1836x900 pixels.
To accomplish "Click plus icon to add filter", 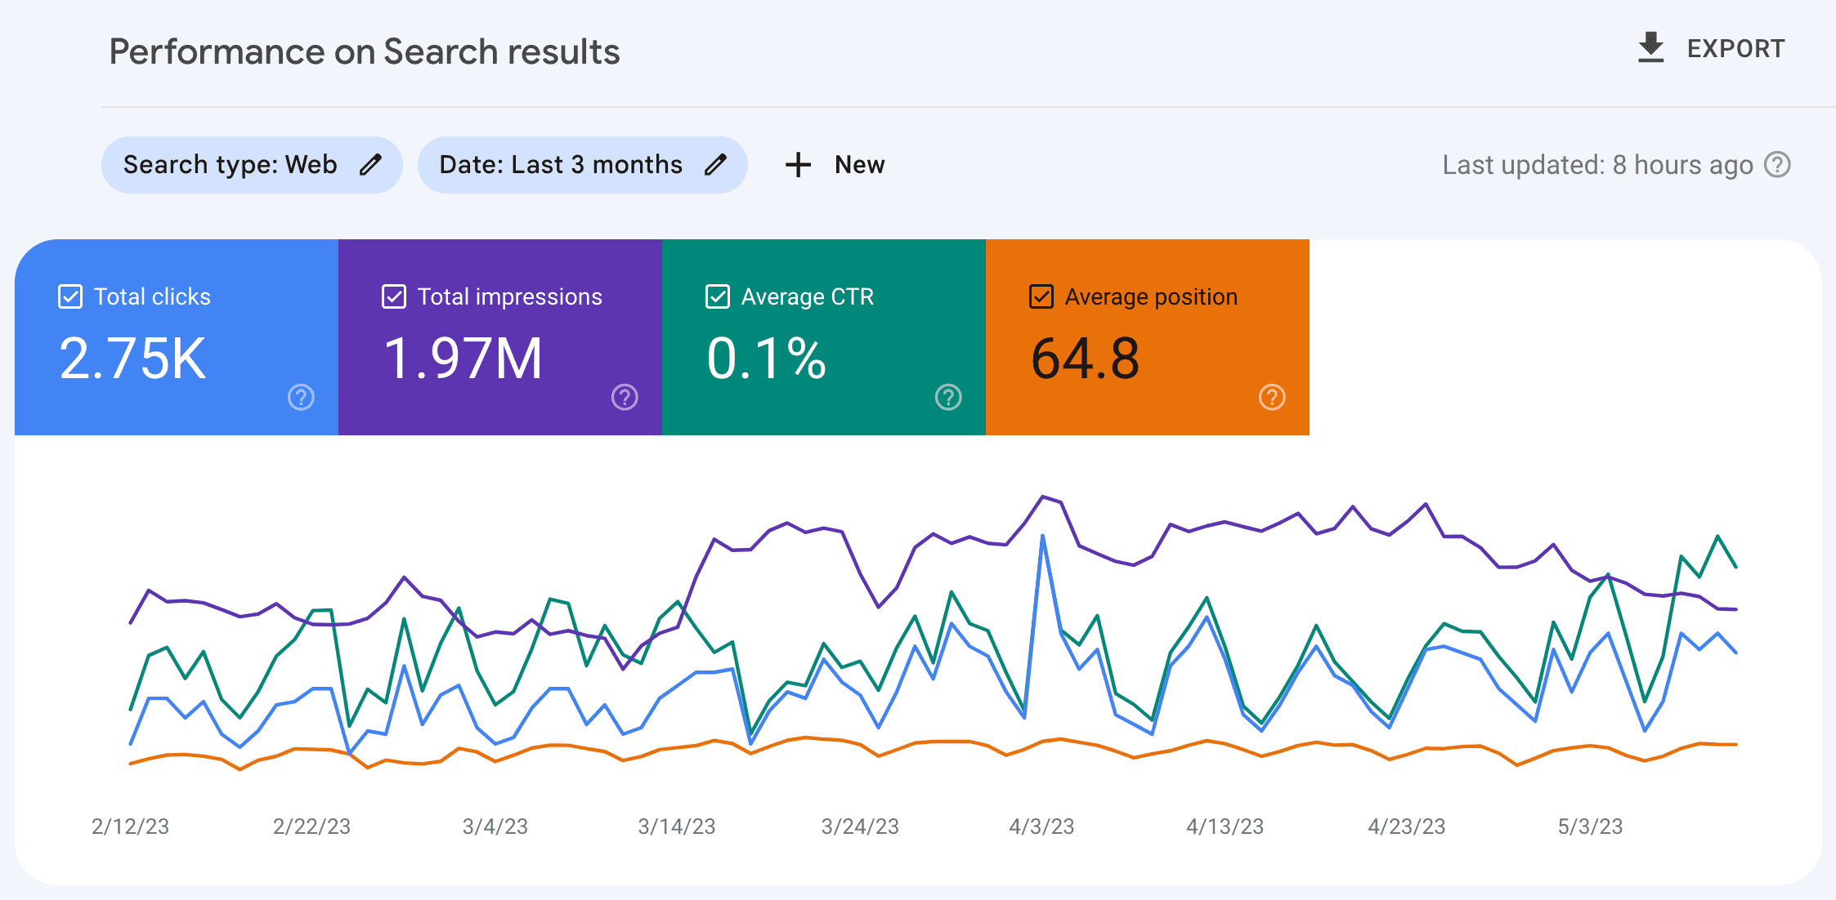I will coord(798,165).
